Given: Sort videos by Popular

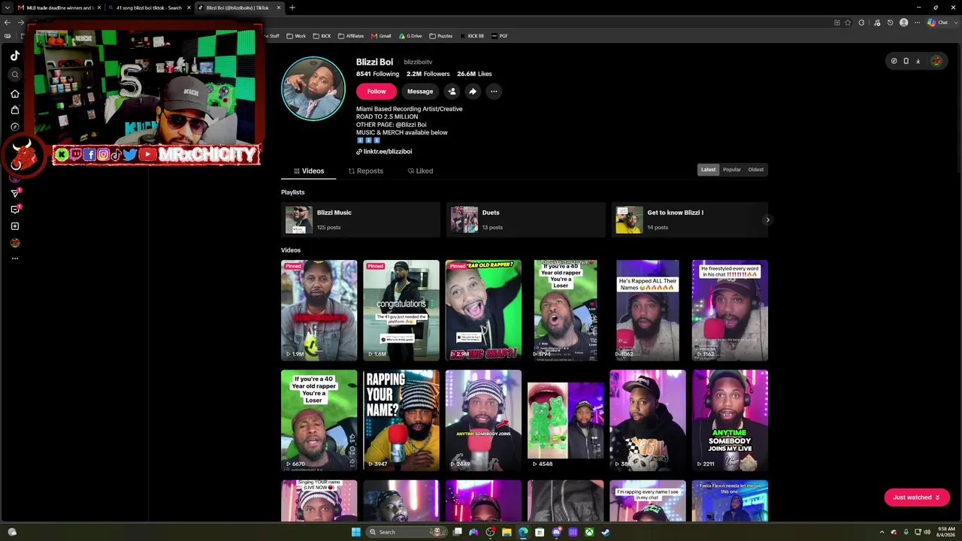Looking at the screenshot, I should 732,170.
